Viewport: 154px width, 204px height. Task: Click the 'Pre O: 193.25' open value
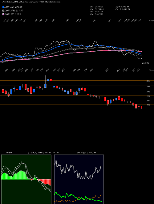[97, 6]
